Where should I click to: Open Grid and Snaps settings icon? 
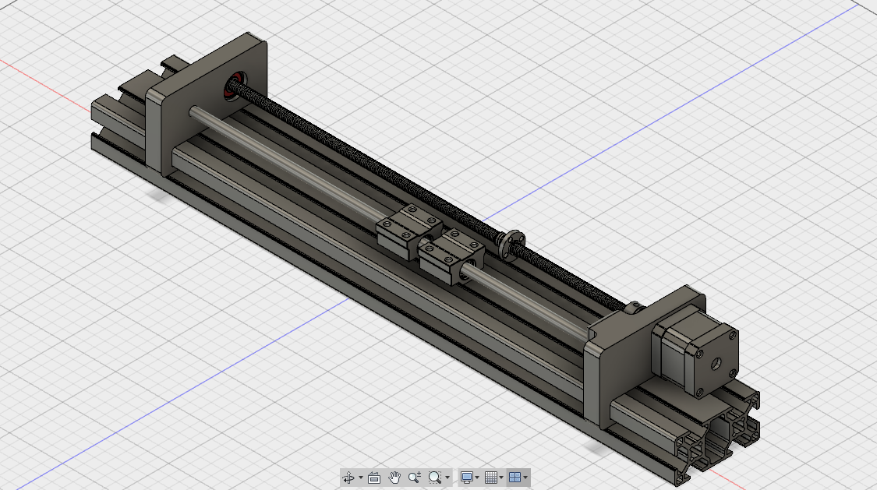tap(491, 478)
